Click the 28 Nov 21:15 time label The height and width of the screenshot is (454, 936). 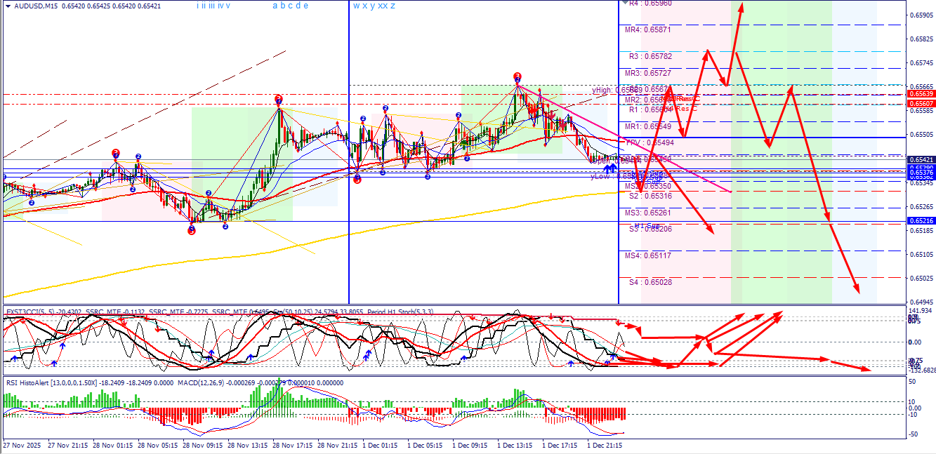tap(338, 445)
